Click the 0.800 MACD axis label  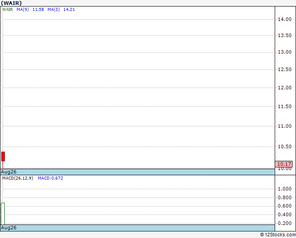click(x=285, y=197)
